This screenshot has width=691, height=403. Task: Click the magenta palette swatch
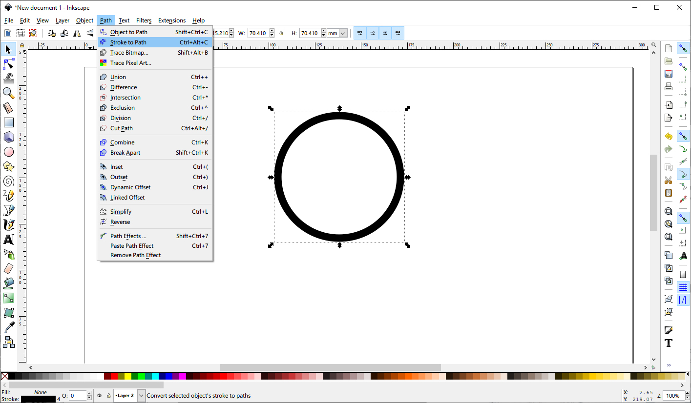coord(183,376)
